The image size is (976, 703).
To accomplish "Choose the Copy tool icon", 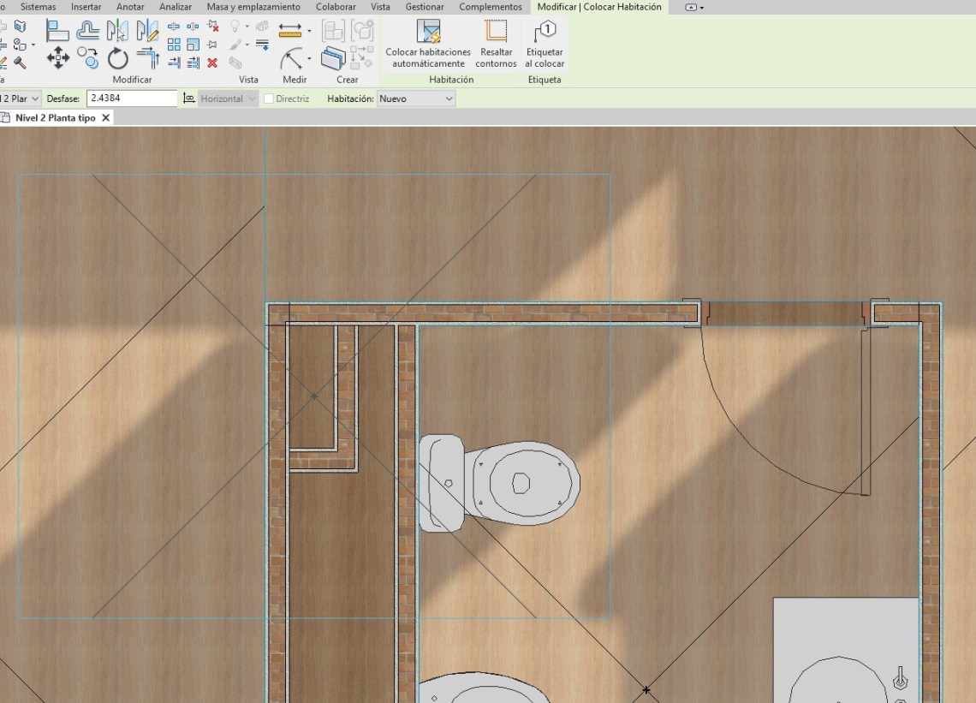I will (87, 58).
